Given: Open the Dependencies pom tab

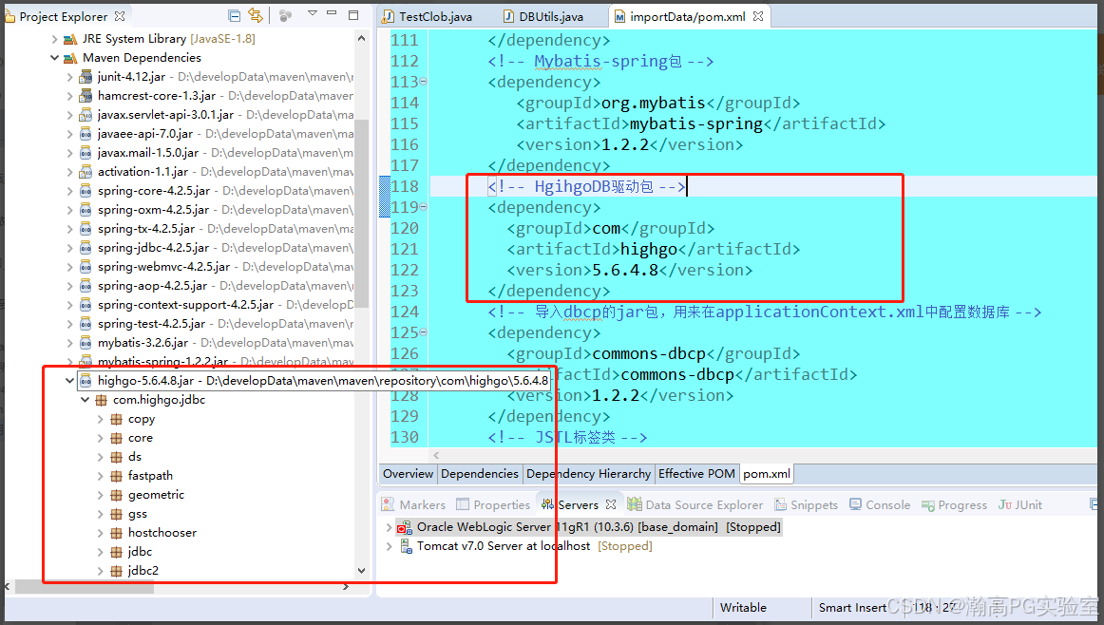Looking at the screenshot, I should click(x=480, y=474).
